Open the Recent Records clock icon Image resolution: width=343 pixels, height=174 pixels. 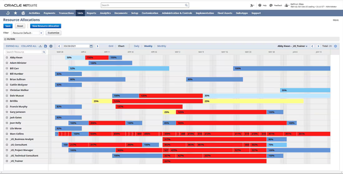[x=8, y=13]
